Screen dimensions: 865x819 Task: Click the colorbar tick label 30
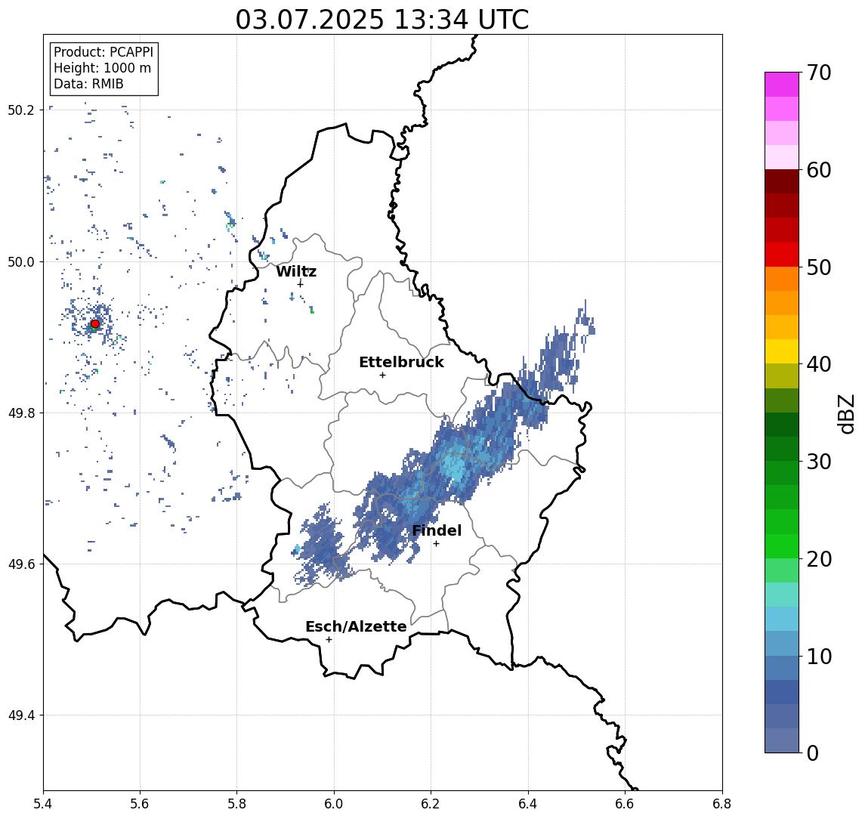tap(819, 462)
